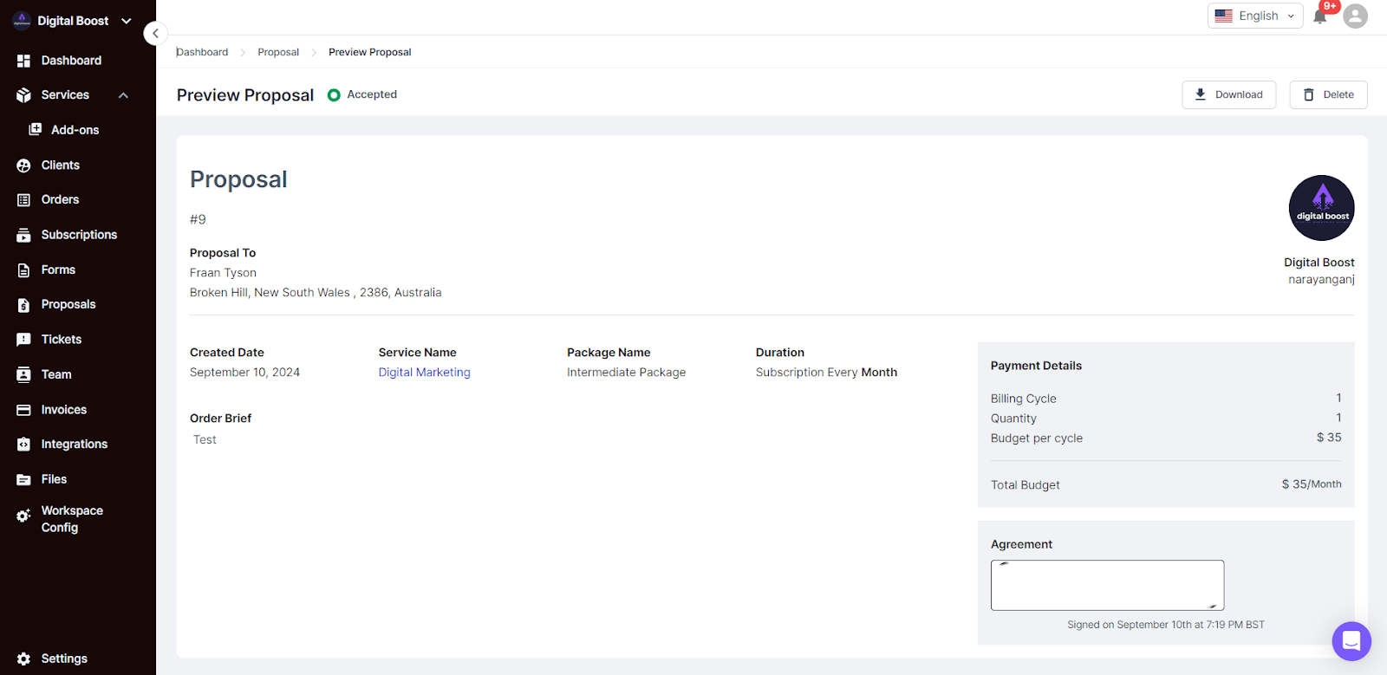
Task: Click the Integrations icon
Action: click(x=23, y=445)
